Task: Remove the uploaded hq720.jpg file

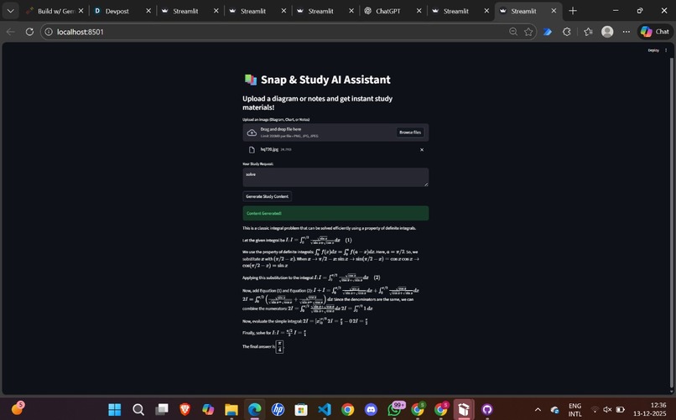Action: [422, 150]
